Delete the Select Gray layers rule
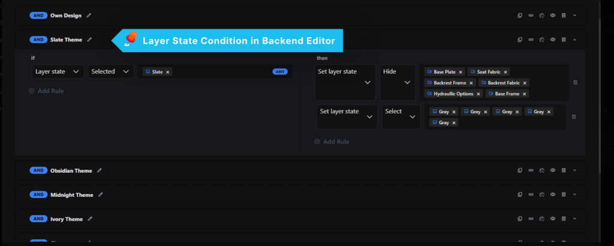The width and height of the screenshot is (614, 246). tap(574, 117)
